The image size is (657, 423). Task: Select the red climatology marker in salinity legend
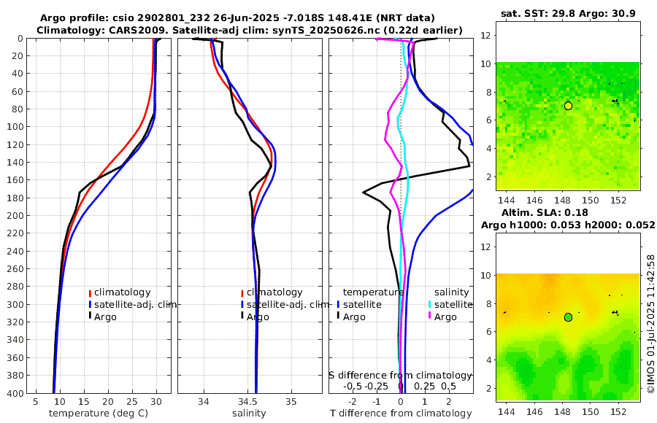click(x=242, y=293)
